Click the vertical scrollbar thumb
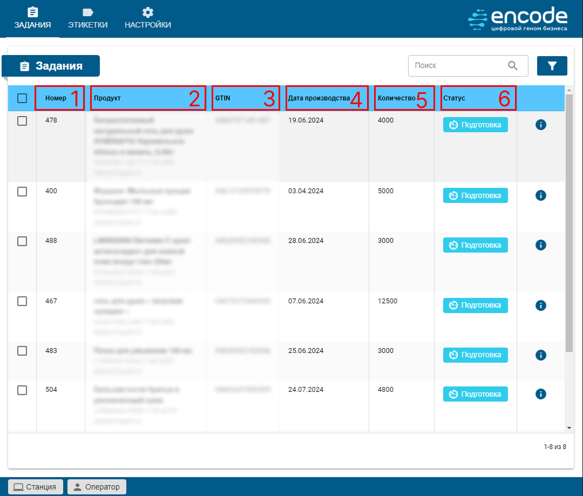The image size is (583, 496). coord(569,221)
